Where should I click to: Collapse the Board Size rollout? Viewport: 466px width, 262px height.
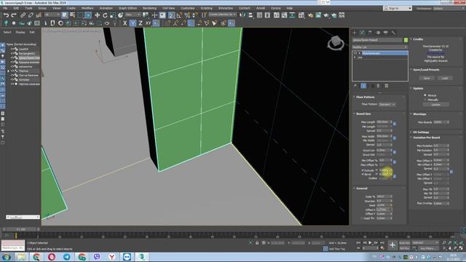point(363,114)
